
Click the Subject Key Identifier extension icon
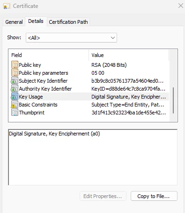(15, 80)
